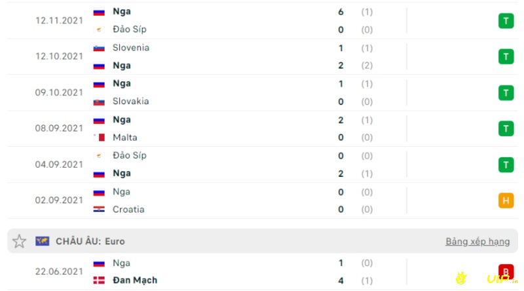Select the Slovenia team name
The width and height of the screenshot is (524, 291).
[x=130, y=47]
